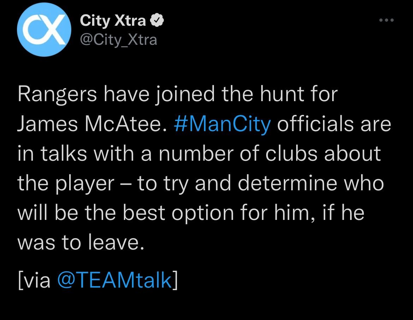This screenshot has width=413, height=320.
Task: Open the three-dot more options menu
Action: [386, 20]
